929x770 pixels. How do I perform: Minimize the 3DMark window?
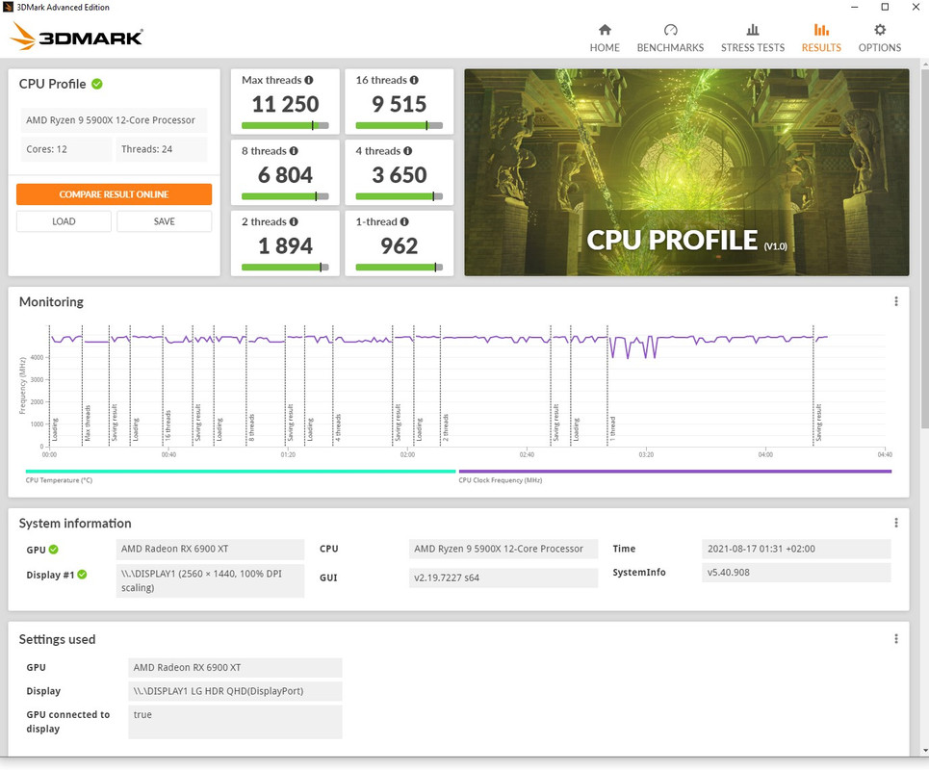pyautogui.click(x=854, y=7)
